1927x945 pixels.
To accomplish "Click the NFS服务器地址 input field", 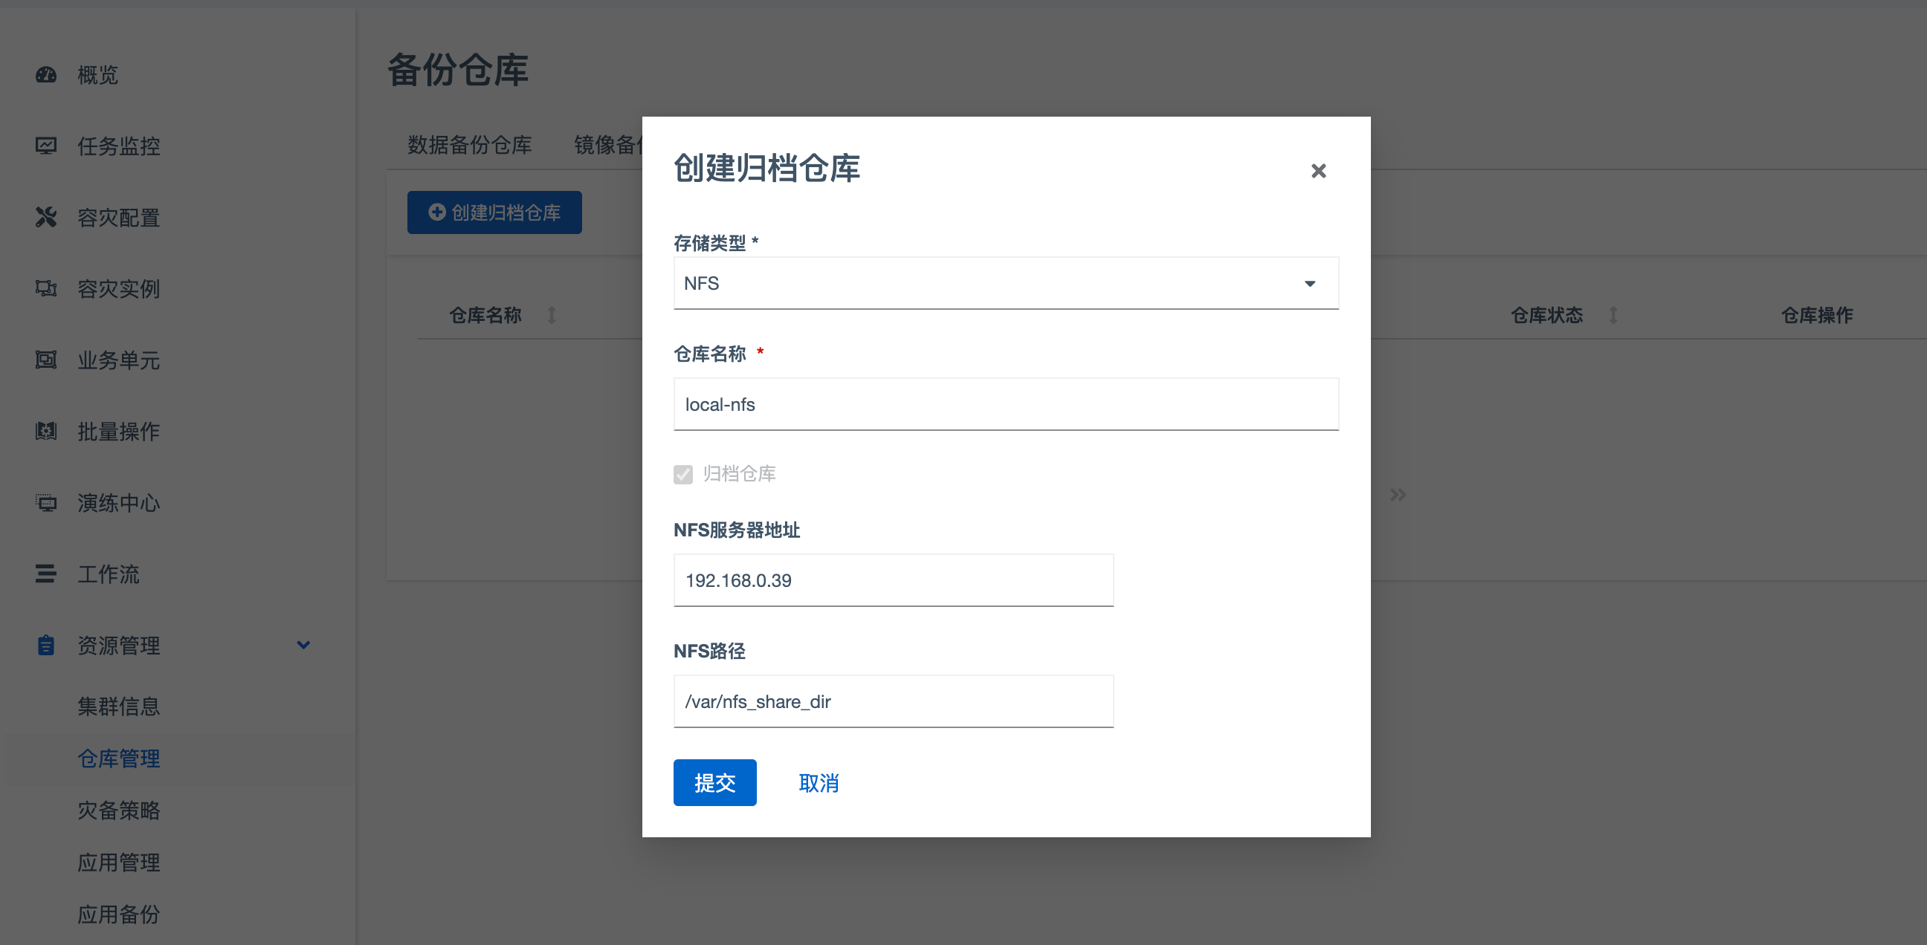I will tap(893, 580).
